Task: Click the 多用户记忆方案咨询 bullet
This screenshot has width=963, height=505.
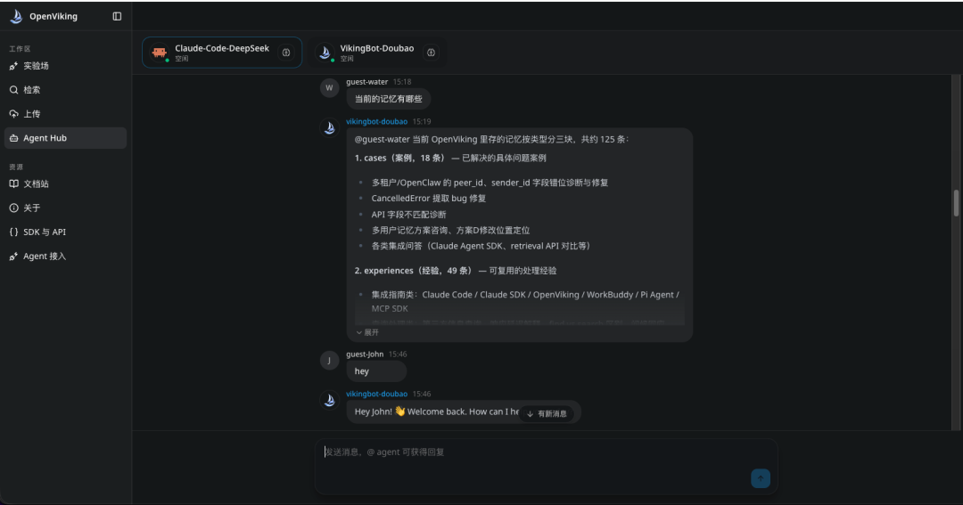Action: (450, 230)
